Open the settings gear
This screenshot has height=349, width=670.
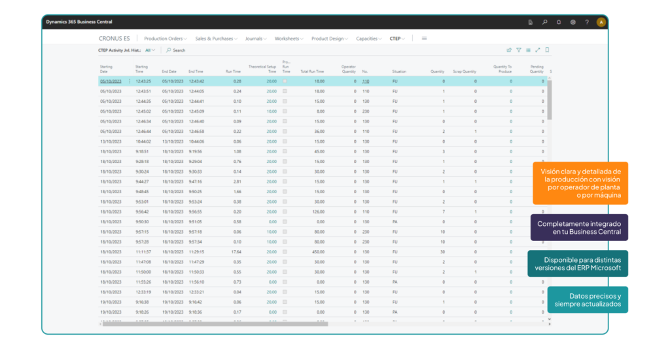[573, 22]
